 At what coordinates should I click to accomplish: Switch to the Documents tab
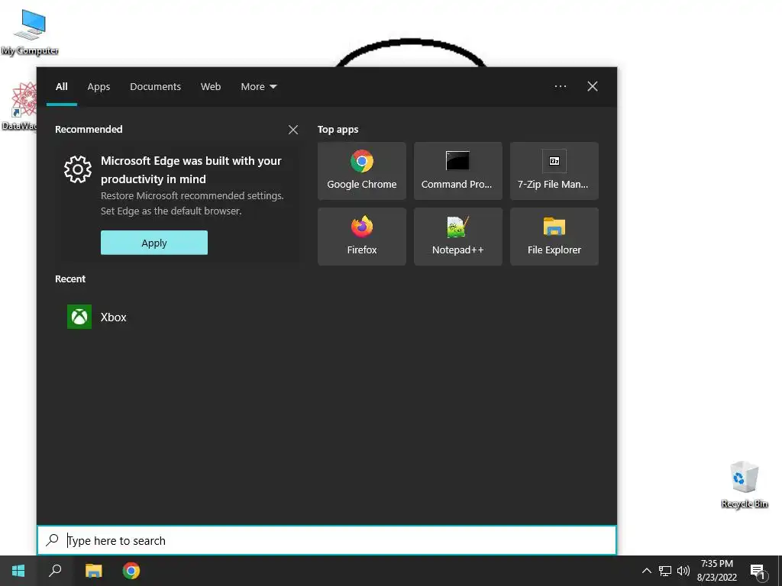[x=155, y=86]
